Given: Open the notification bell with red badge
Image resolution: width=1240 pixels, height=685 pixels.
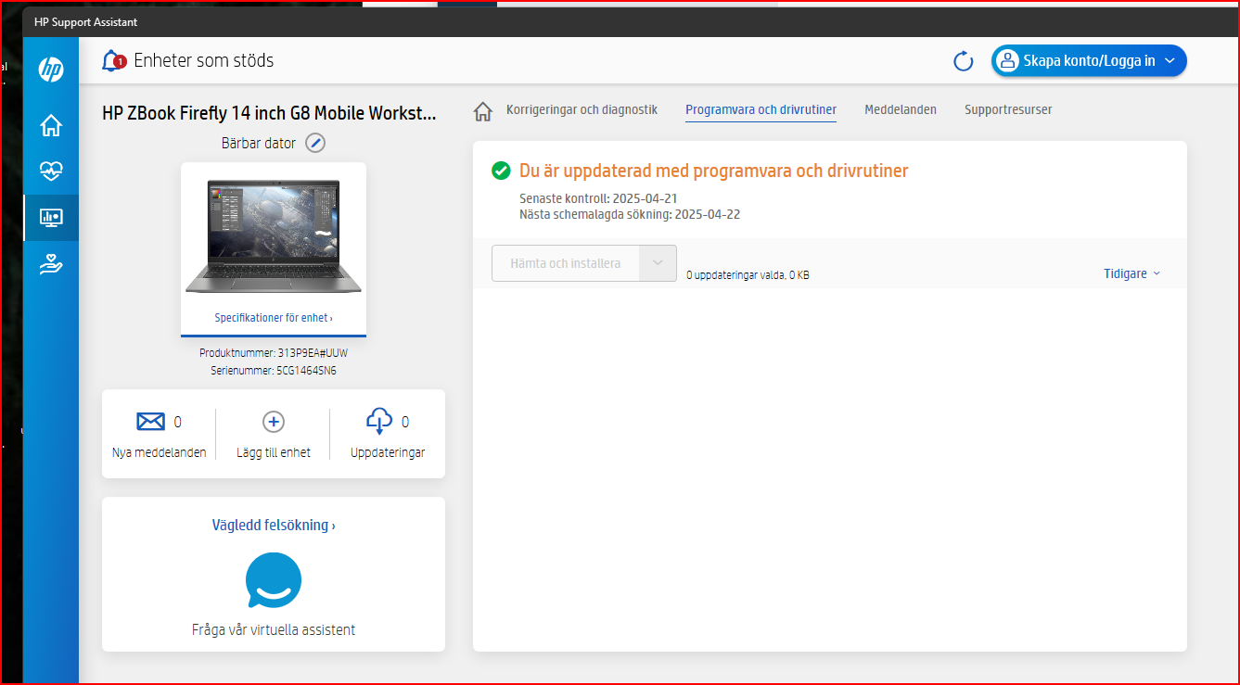Looking at the screenshot, I should pyautogui.click(x=113, y=61).
